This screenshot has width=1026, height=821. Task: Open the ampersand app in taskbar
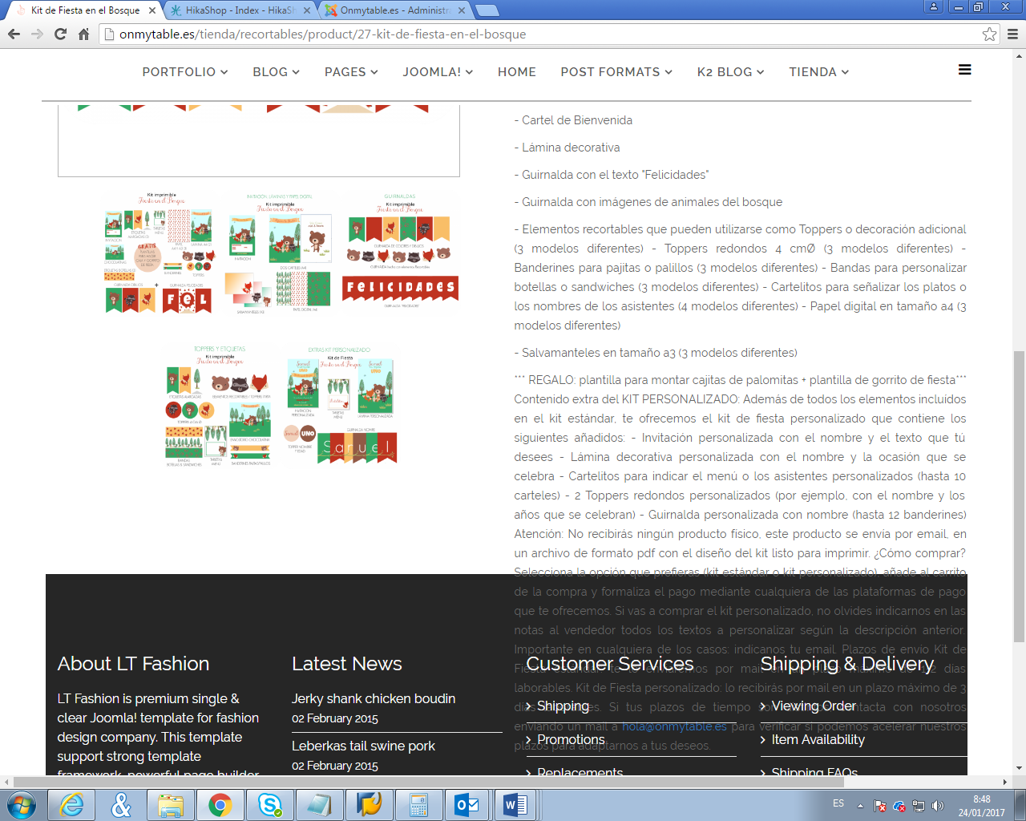(121, 805)
